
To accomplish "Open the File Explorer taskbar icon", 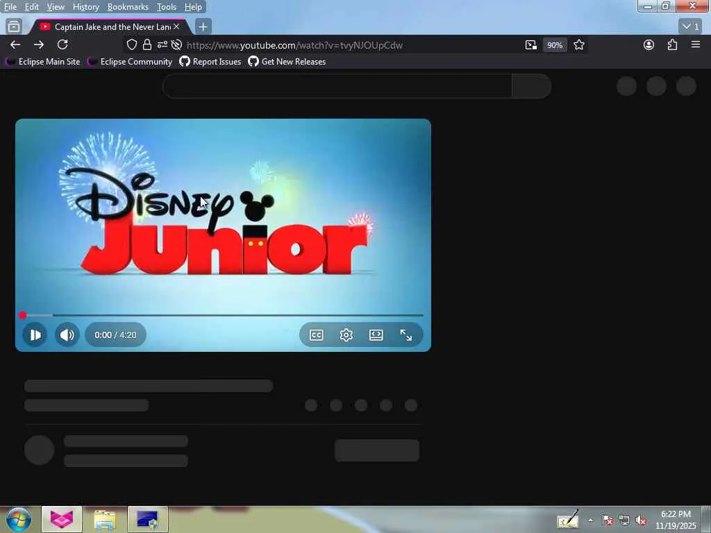I will [x=105, y=519].
